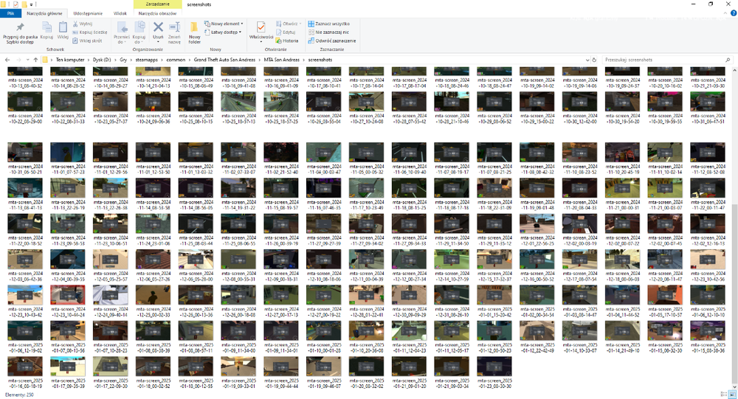
Task: Navigate to MTA San Andreas breadcrumb
Action: (281, 60)
